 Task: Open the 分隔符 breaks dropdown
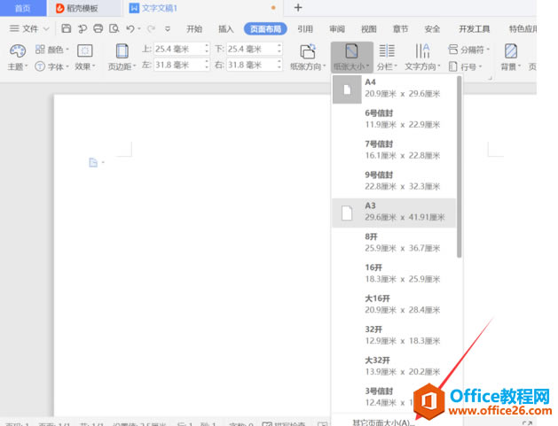(468, 50)
